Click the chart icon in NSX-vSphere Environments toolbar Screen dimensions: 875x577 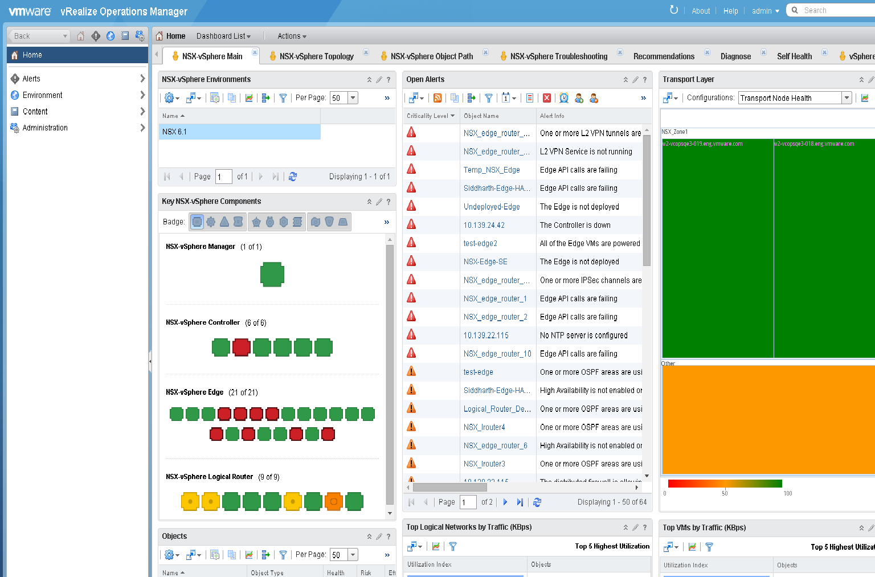click(x=249, y=98)
